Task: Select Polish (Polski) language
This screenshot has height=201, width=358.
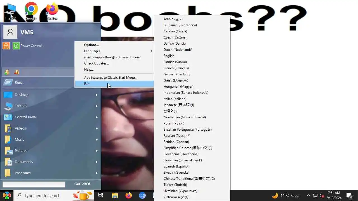Action: (x=192, y=123)
